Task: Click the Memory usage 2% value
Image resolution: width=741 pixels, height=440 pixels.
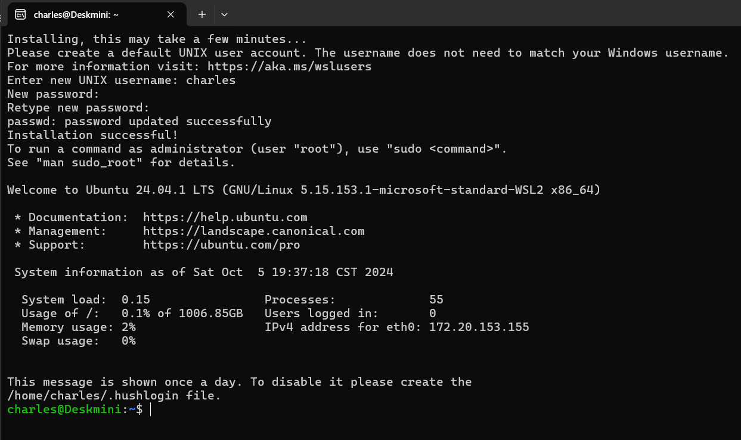Action: point(129,327)
